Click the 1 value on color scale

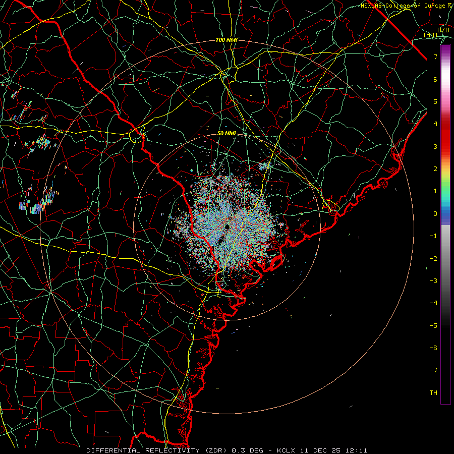tap(435, 191)
